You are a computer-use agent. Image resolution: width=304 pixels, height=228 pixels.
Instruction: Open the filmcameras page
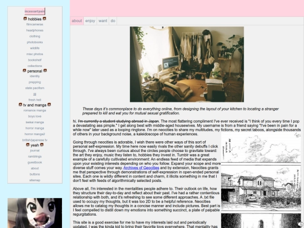[x=35, y=24]
